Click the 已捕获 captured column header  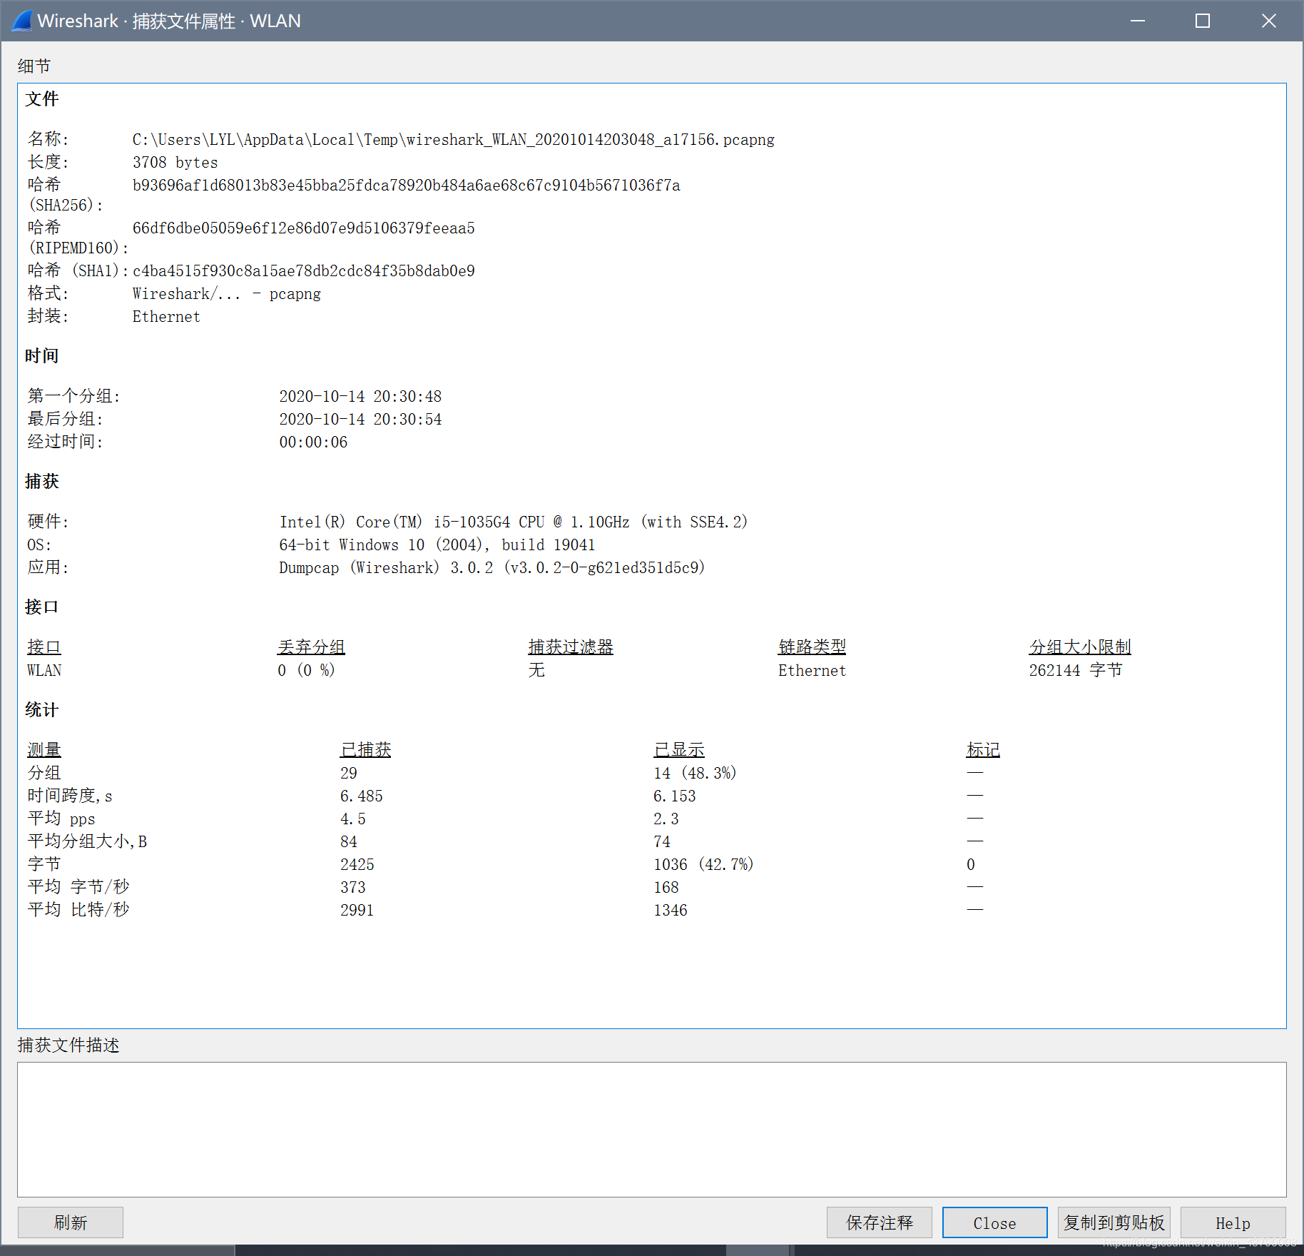tap(365, 749)
